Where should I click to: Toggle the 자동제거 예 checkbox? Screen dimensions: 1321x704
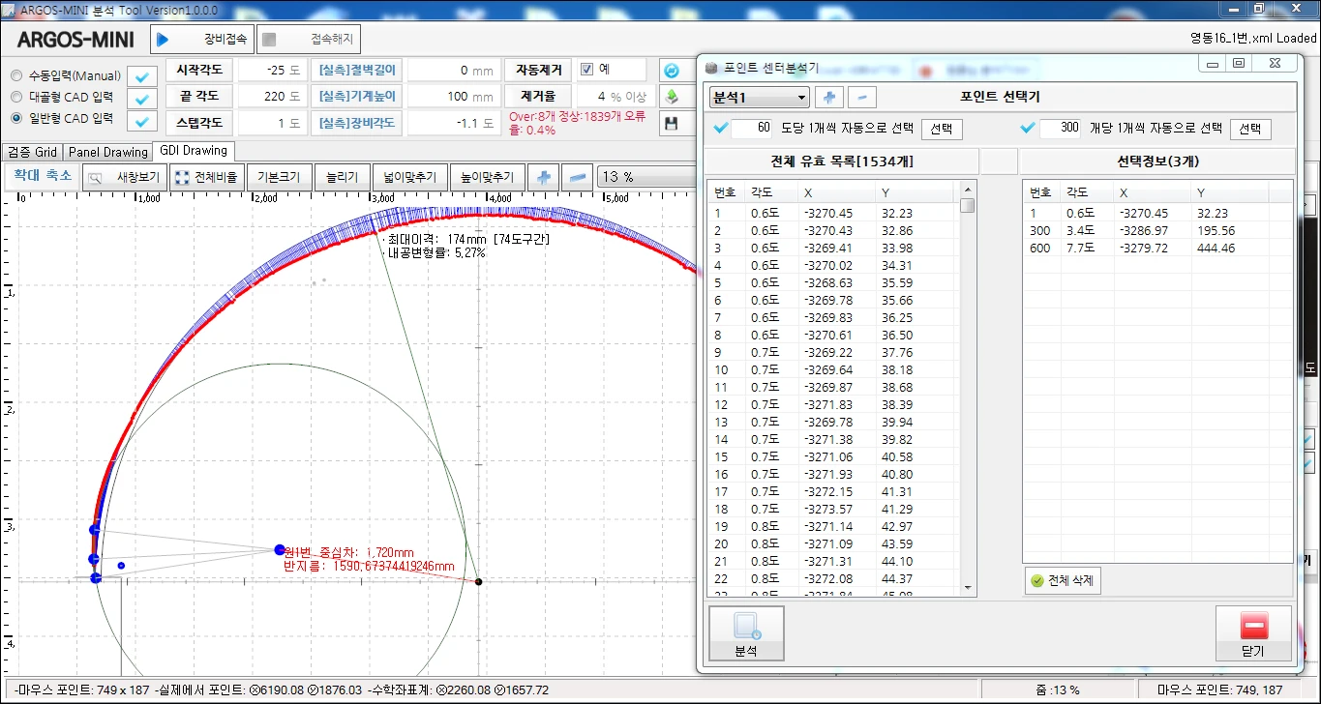pos(586,70)
